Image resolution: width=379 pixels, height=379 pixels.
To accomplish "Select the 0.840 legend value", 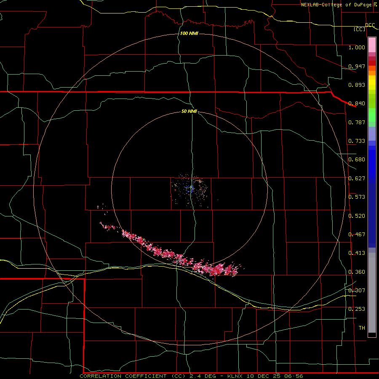I will (357, 104).
